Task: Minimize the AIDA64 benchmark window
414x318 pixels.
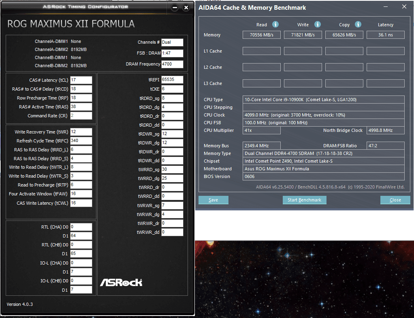Action: [386, 6]
